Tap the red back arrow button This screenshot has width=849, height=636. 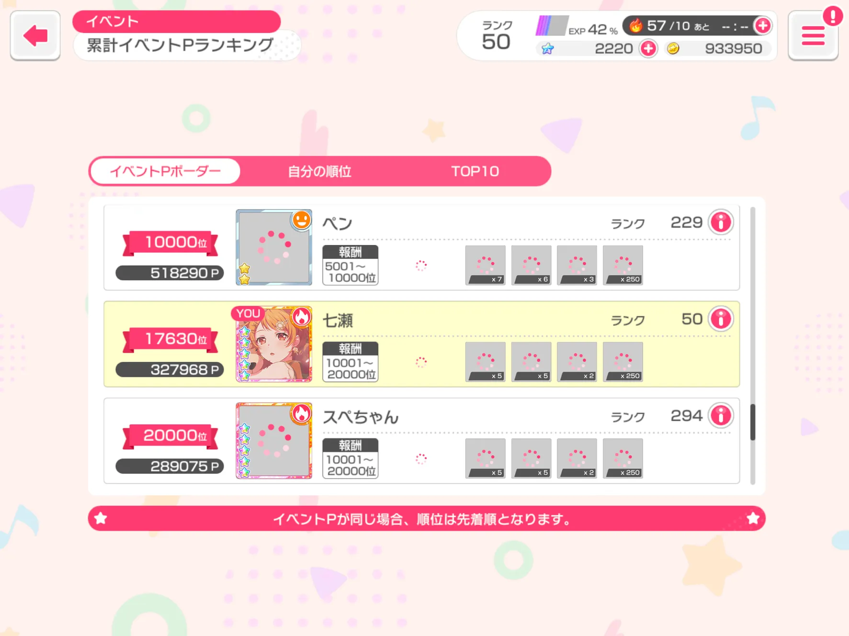[35, 35]
